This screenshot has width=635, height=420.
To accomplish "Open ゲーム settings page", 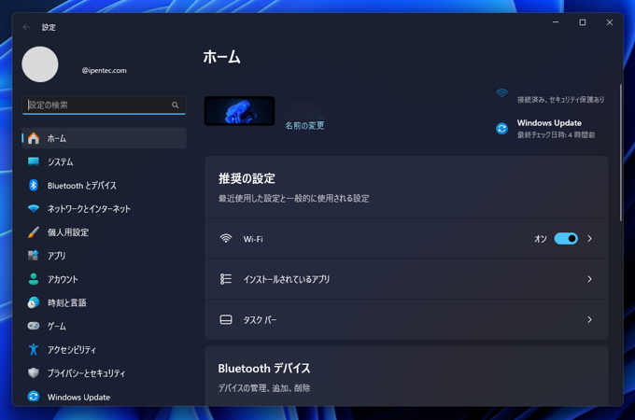I will [104, 326].
